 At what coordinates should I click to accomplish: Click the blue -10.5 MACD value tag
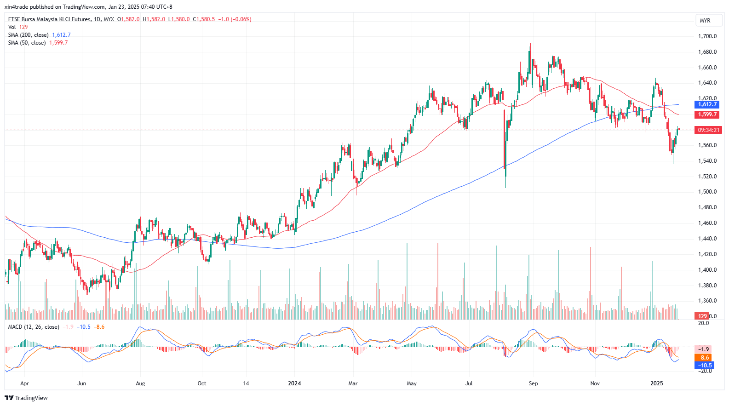coord(704,366)
